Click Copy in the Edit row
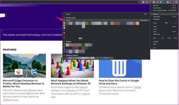179x105 pixels. (x=169, y=38)
